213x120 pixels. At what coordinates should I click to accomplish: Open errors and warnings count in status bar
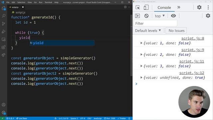tap(10, 118)
